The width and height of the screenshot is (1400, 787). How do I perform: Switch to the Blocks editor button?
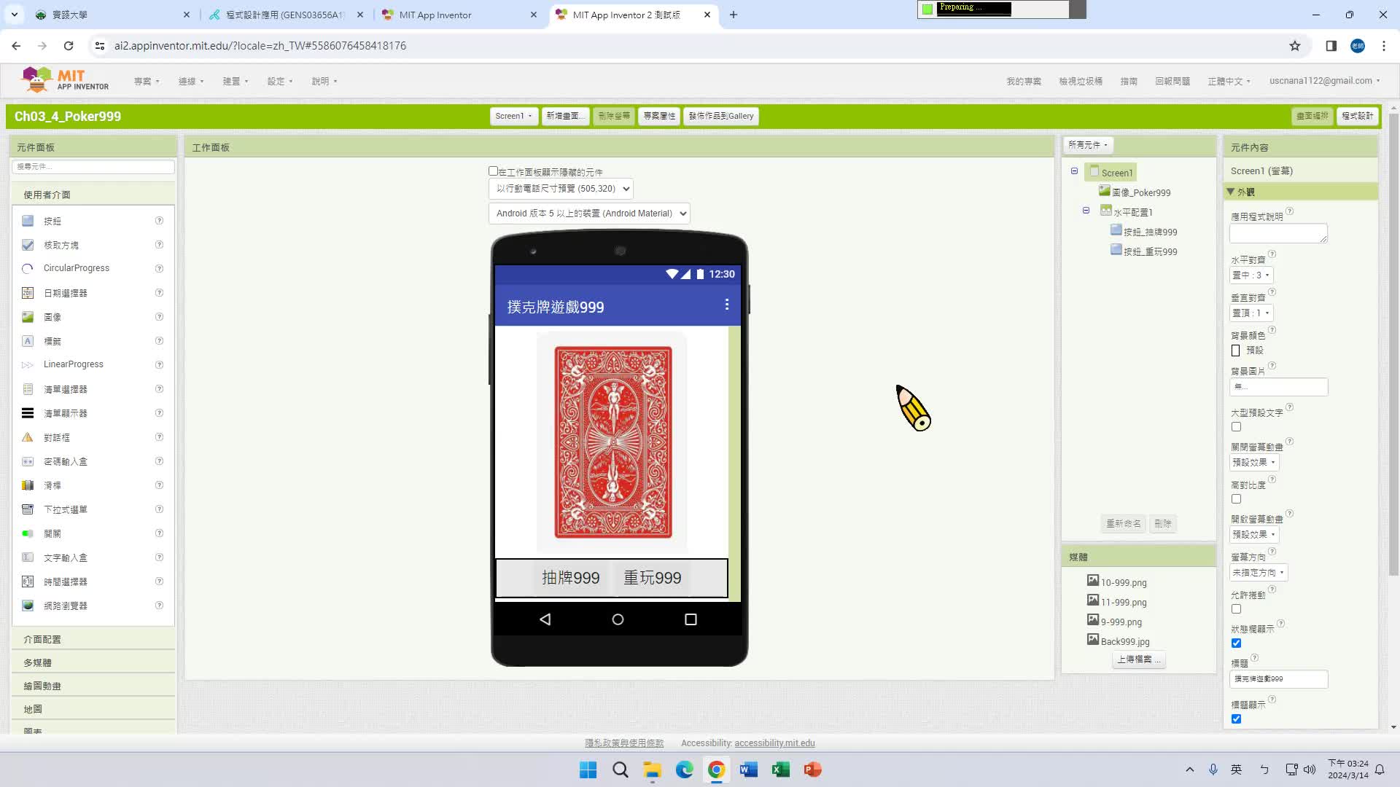(1357, 116)
